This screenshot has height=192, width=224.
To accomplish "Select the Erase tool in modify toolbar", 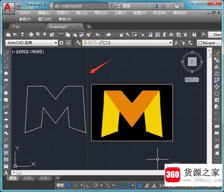I will pyautogui.click(x=217, y=54).
